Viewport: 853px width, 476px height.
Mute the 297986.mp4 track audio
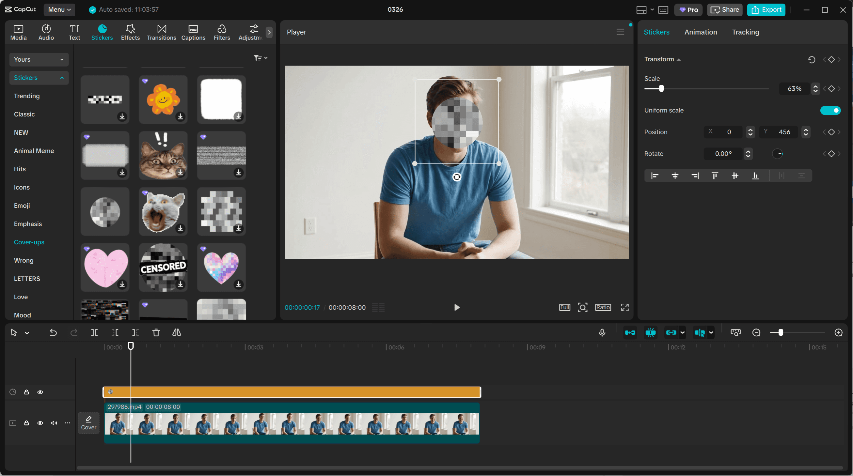pyautogui.click(x=53, y=423)
